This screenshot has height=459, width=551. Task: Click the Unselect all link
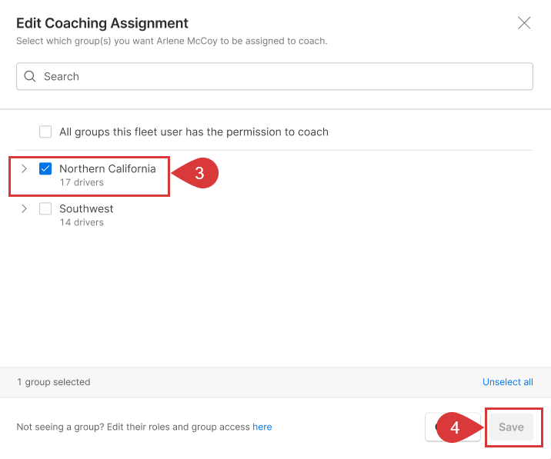tap(507, 382)
